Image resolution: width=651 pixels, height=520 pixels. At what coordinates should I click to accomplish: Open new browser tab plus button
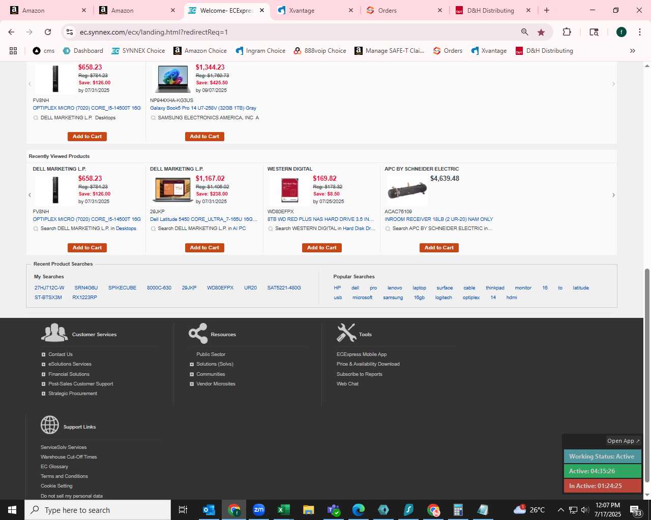click(x=547, y=10)
